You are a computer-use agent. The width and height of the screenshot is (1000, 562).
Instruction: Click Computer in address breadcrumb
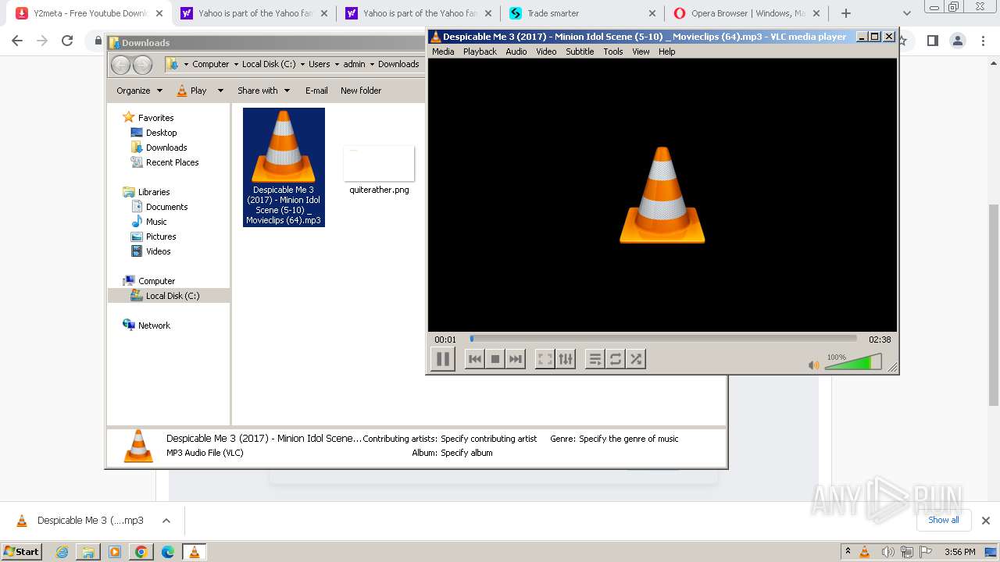(x=211, y=64)
